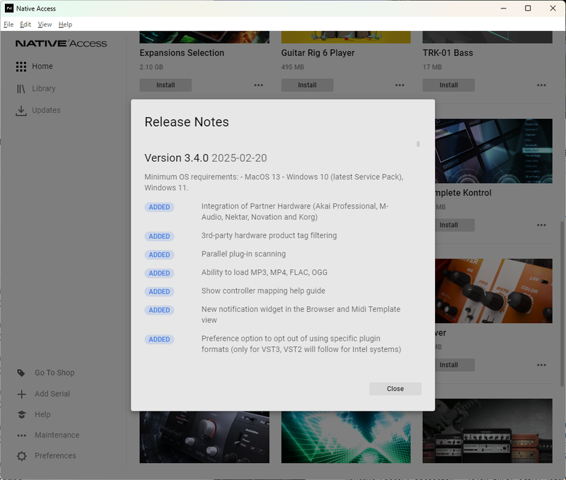Image resolution: width=566 pixels, height=480 pixels.
Task: Install Expansions Selection
Action: click(166, 86)
